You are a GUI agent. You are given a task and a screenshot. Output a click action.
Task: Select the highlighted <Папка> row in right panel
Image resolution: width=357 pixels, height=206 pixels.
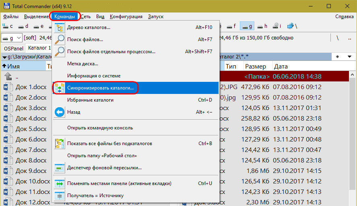[284, 77]
